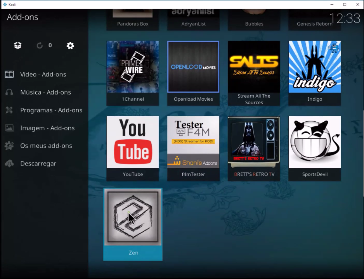
Task: Click the Programas tools icon
Action: click(x=9, y=110)
